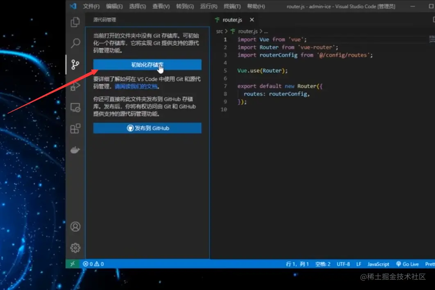This screenshot has width=435, height=290.
Task: Select the Source Control activity bar icon
Action: 75,65
